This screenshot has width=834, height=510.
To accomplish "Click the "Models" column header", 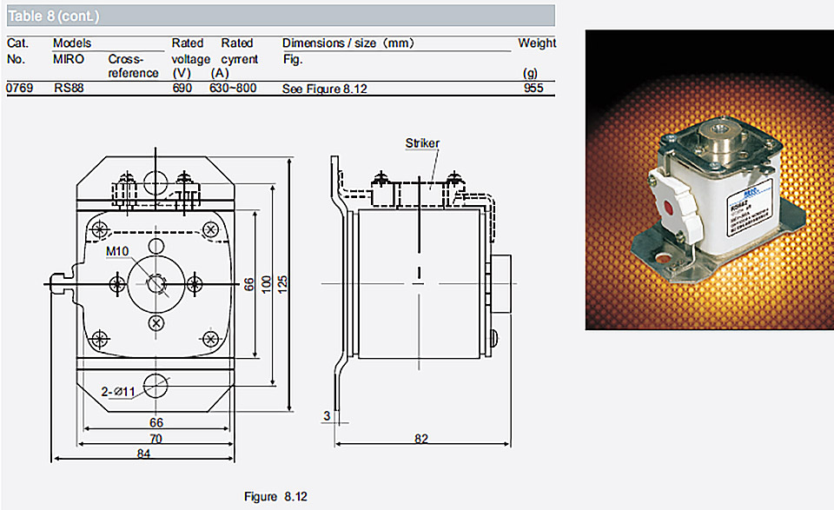I will (72, 43).
